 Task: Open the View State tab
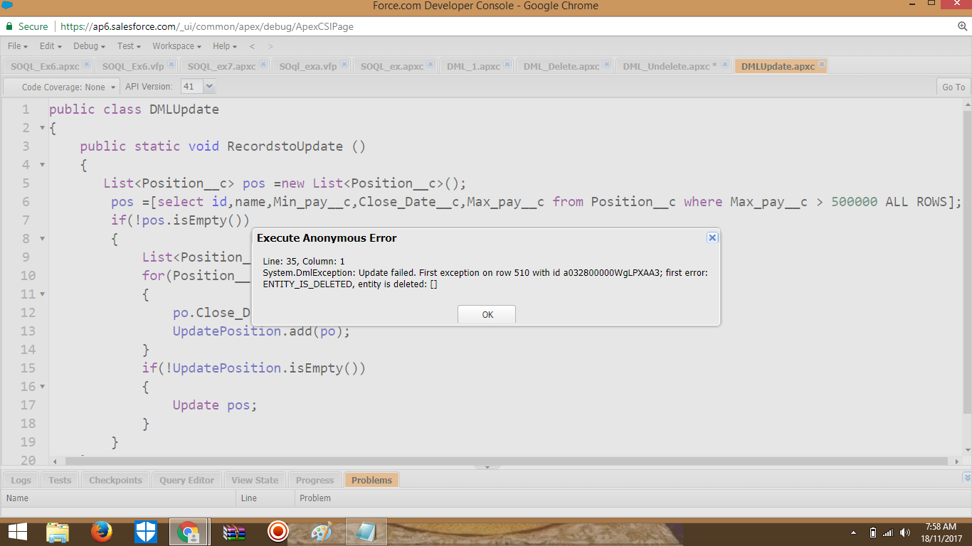[255, 480]
